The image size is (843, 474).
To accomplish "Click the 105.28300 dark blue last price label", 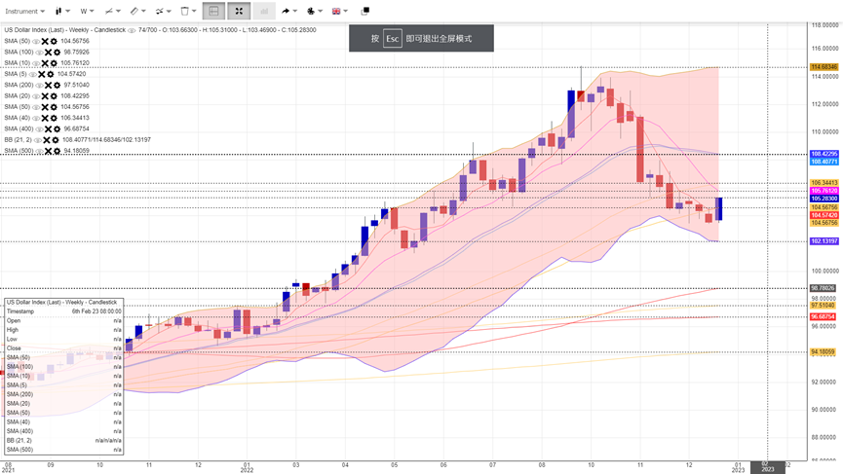I will [824, 199].
